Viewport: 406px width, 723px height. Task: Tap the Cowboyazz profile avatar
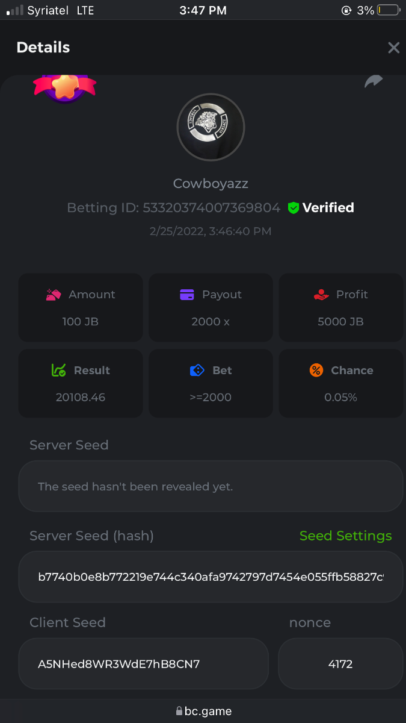point(211,127)
